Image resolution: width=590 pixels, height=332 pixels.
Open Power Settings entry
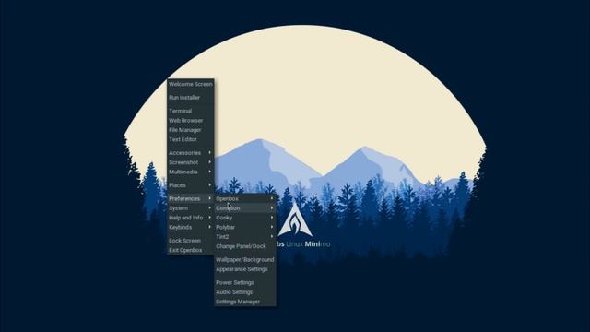(x=245, y=283)
